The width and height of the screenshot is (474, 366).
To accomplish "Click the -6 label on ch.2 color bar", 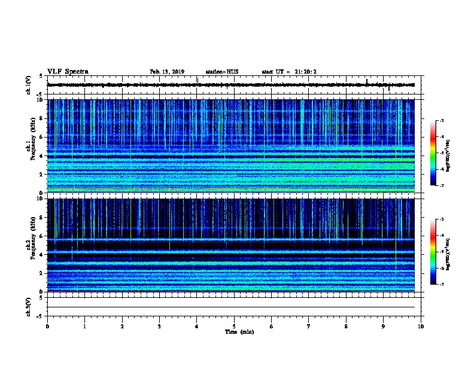I will [x=441, y=268].
